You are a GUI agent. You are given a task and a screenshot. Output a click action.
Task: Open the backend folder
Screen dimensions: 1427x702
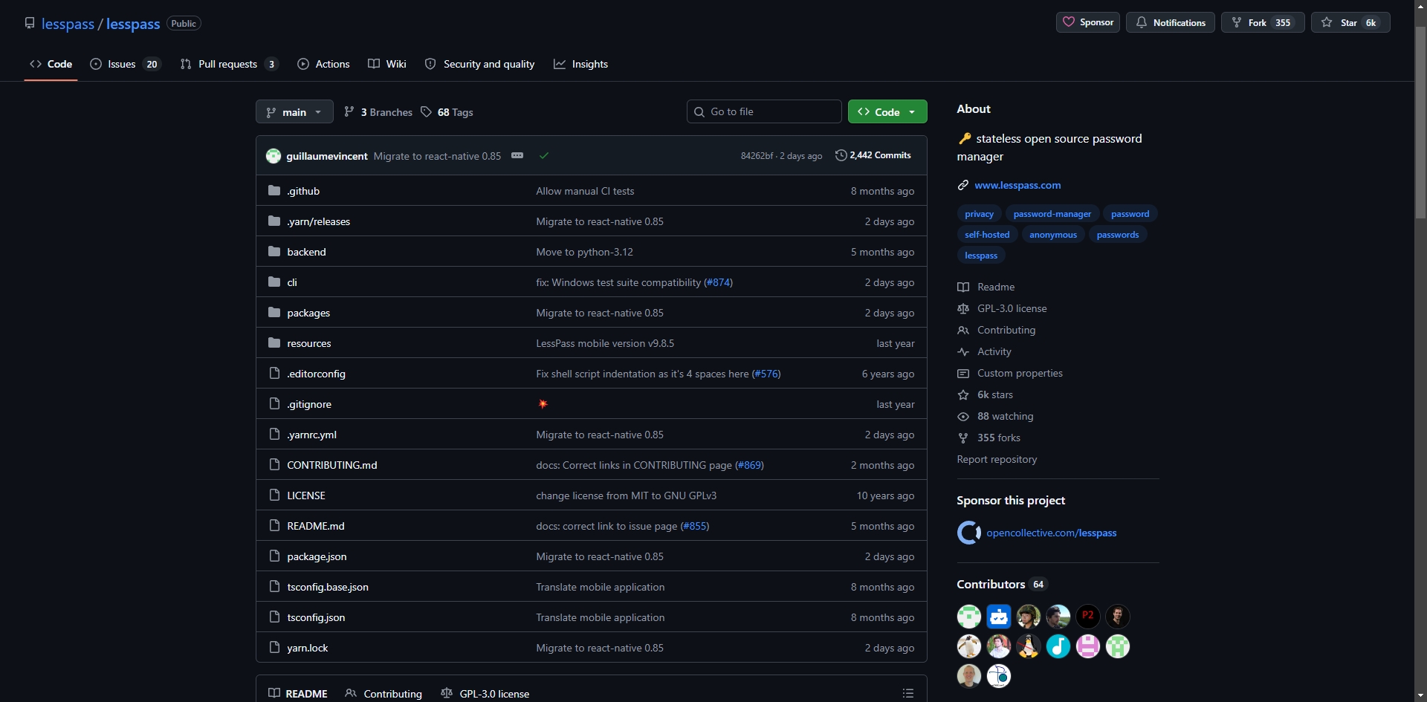point(306,252)
